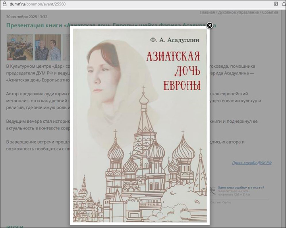
Task: Click the enlarged book cover image
Action: 139,127
